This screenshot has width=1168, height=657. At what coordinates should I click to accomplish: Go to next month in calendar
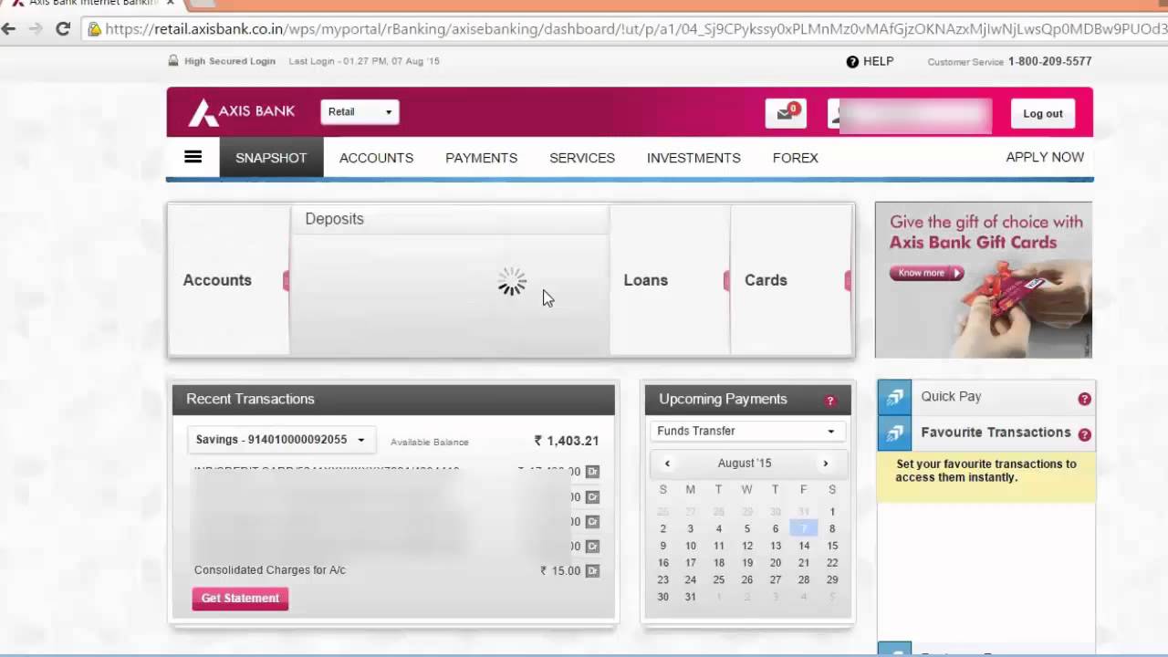pyautogui.click(x=825, y=464)
